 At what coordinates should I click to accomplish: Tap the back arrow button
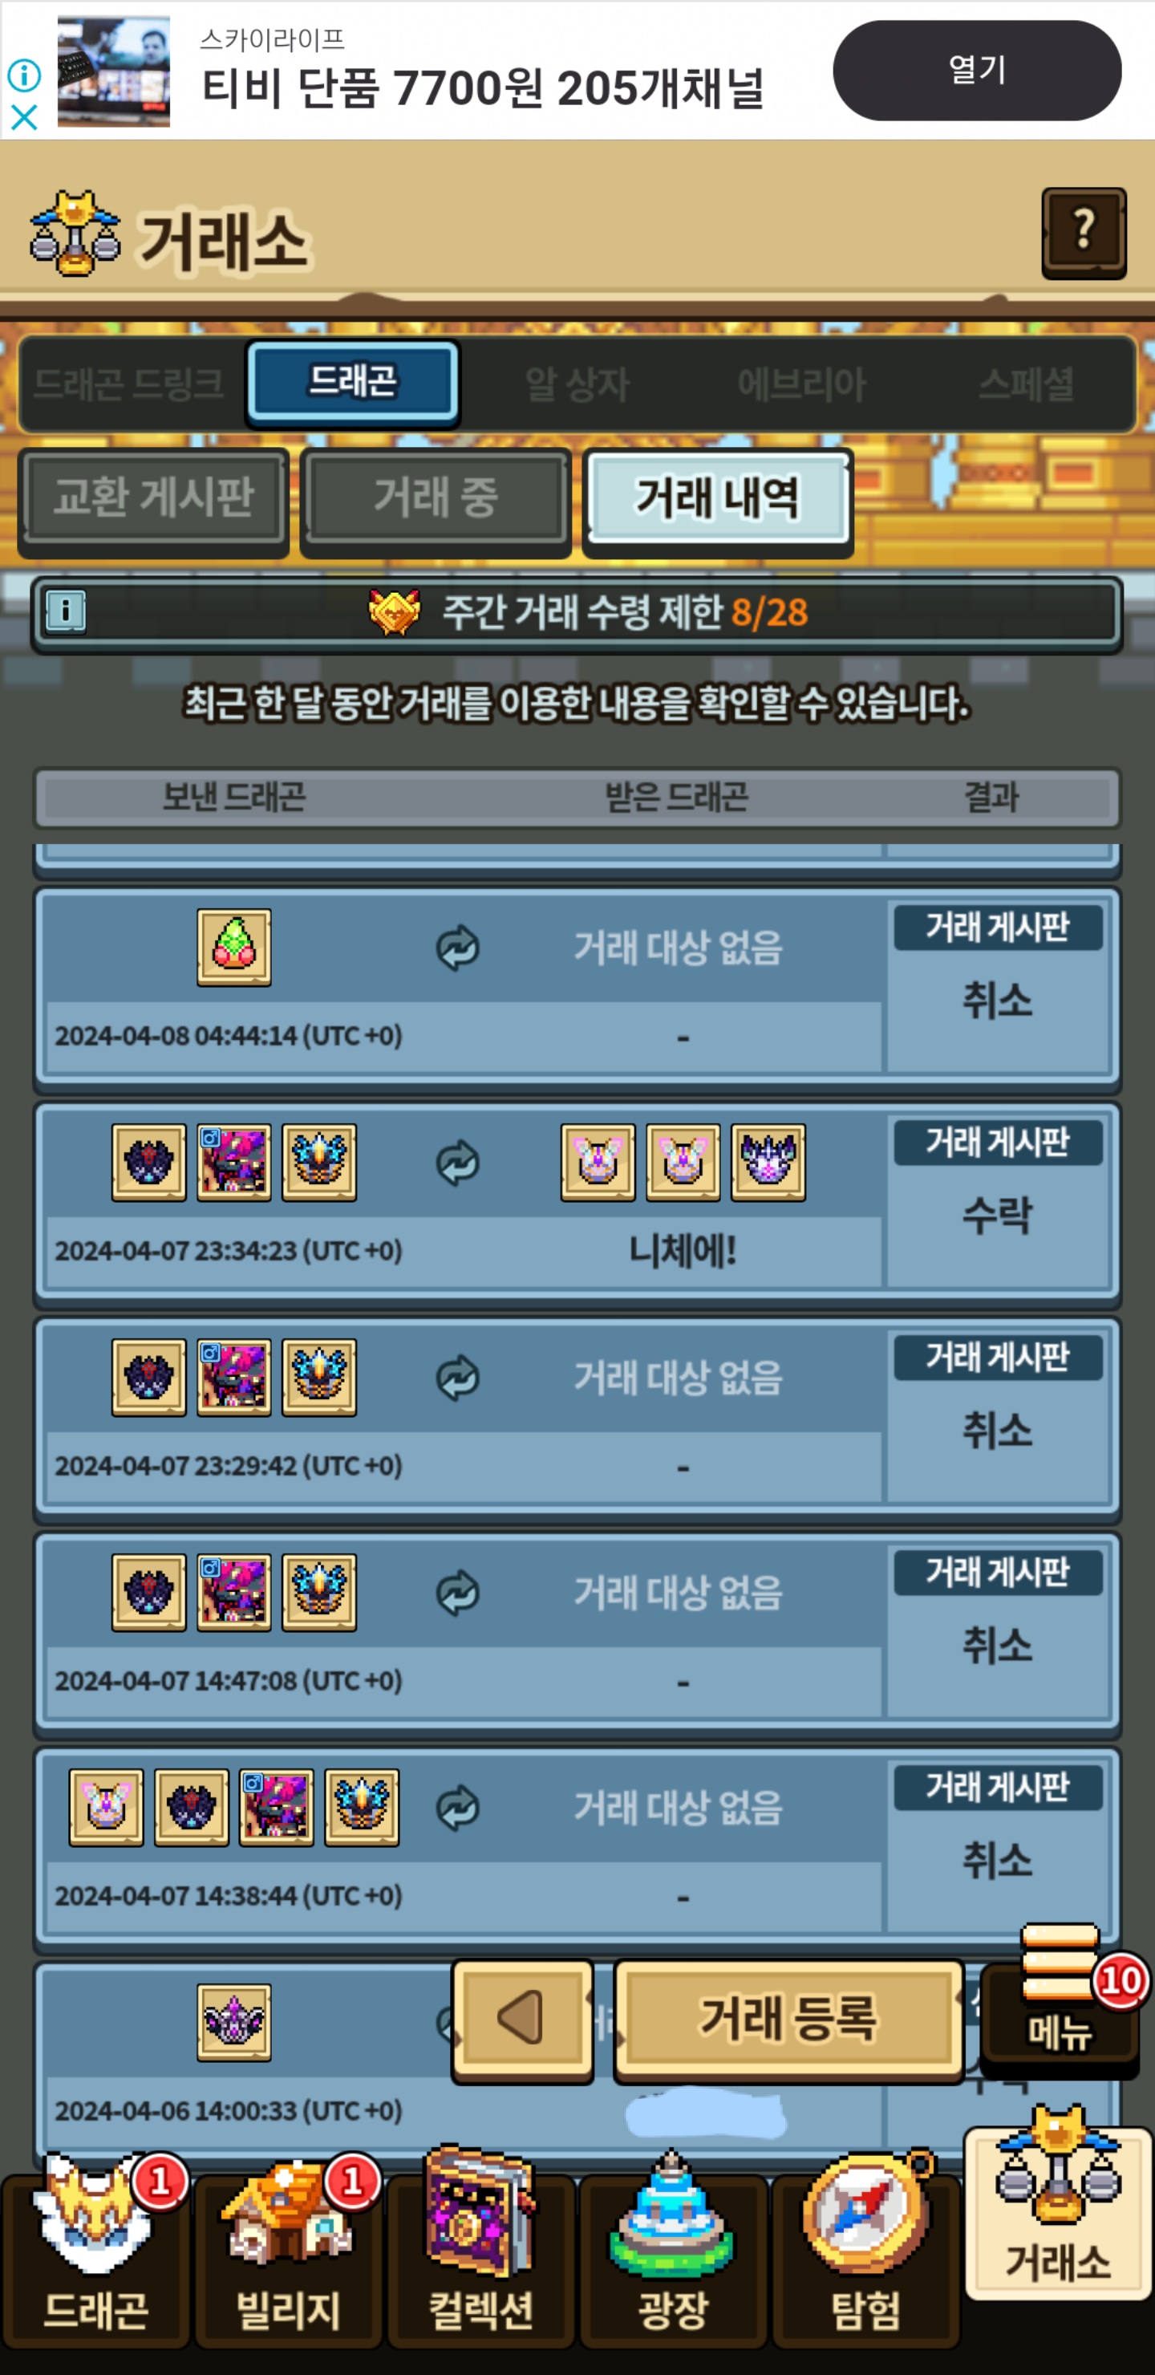pos(521,2019)
